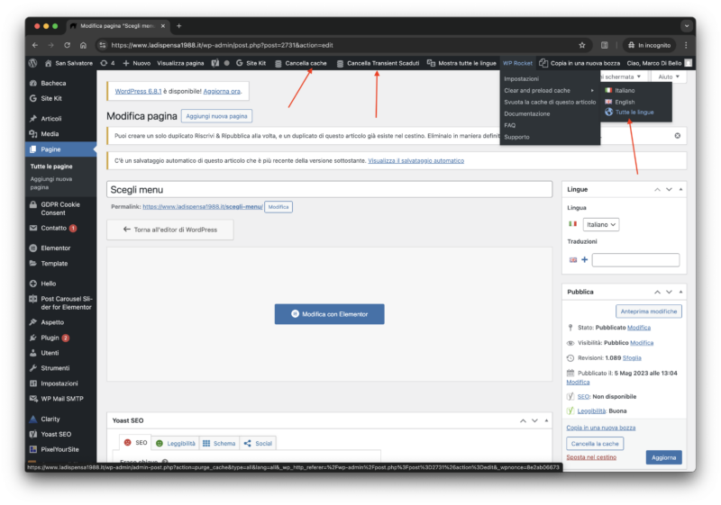Choose Svuota la cache di questo articolo
This screenshot has height=505, width=721.
(550, 103)
